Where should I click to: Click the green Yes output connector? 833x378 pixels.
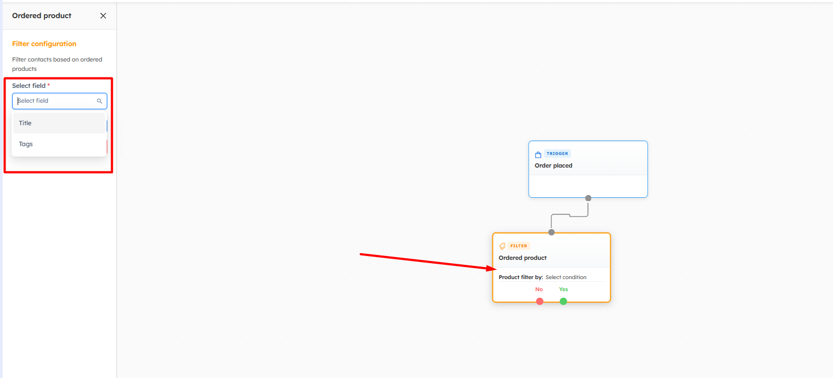pyautogui.click(x=563, y=301)
